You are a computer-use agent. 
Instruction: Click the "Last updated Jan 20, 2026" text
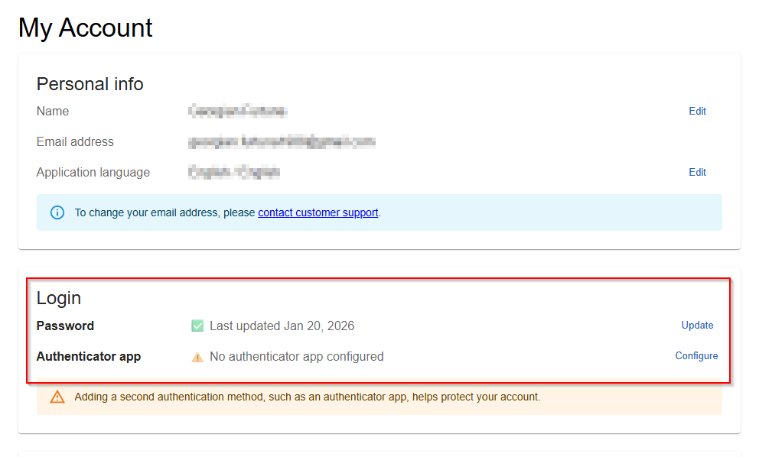coord(282,326)
